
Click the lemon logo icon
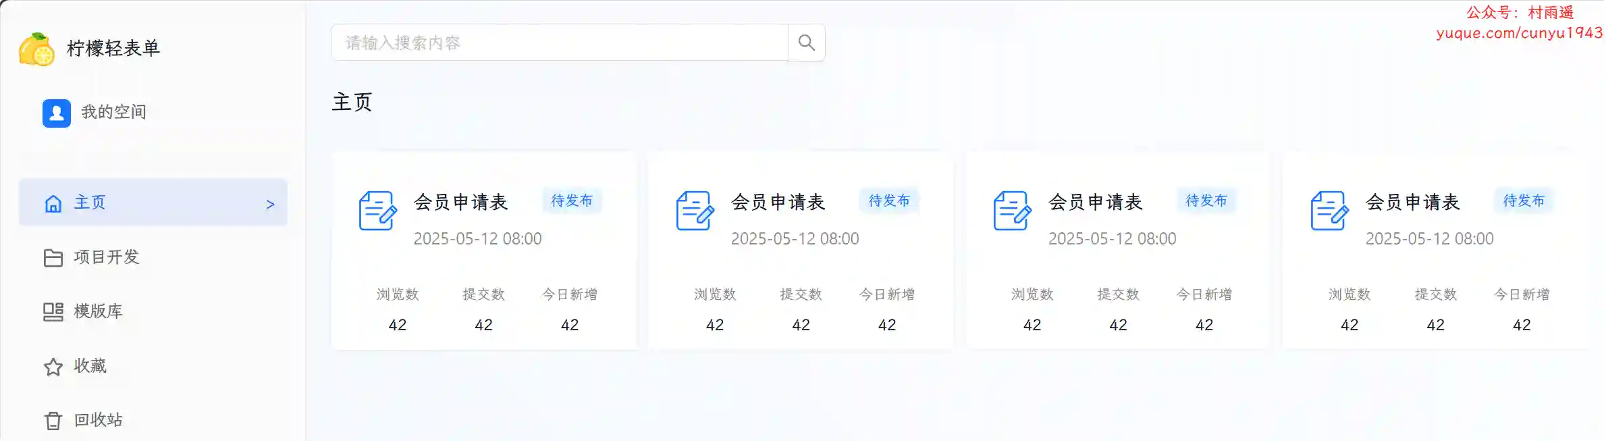point(36,49)
